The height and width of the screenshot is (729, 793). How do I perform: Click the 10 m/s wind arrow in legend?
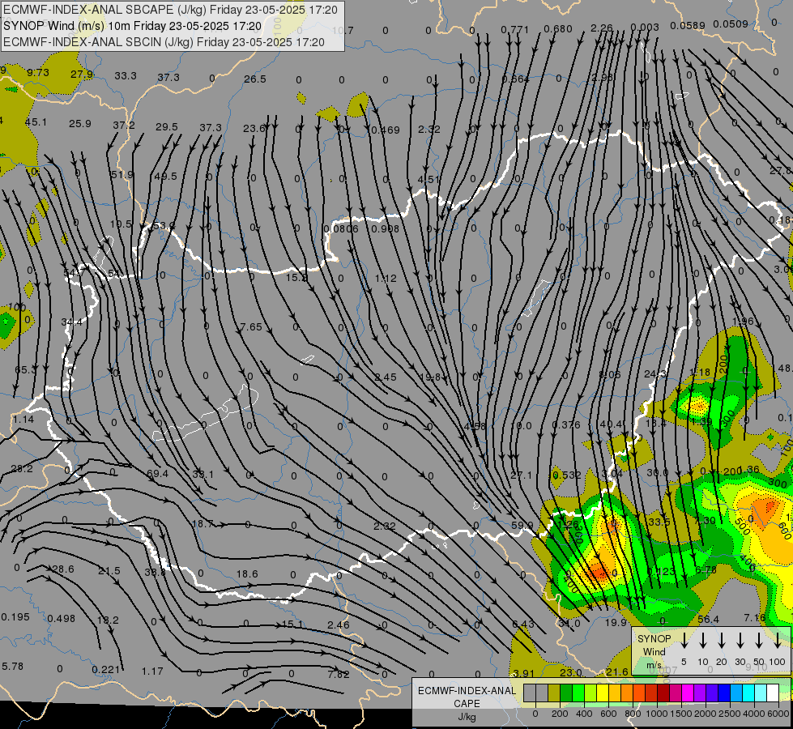click(x=703, y=640)
